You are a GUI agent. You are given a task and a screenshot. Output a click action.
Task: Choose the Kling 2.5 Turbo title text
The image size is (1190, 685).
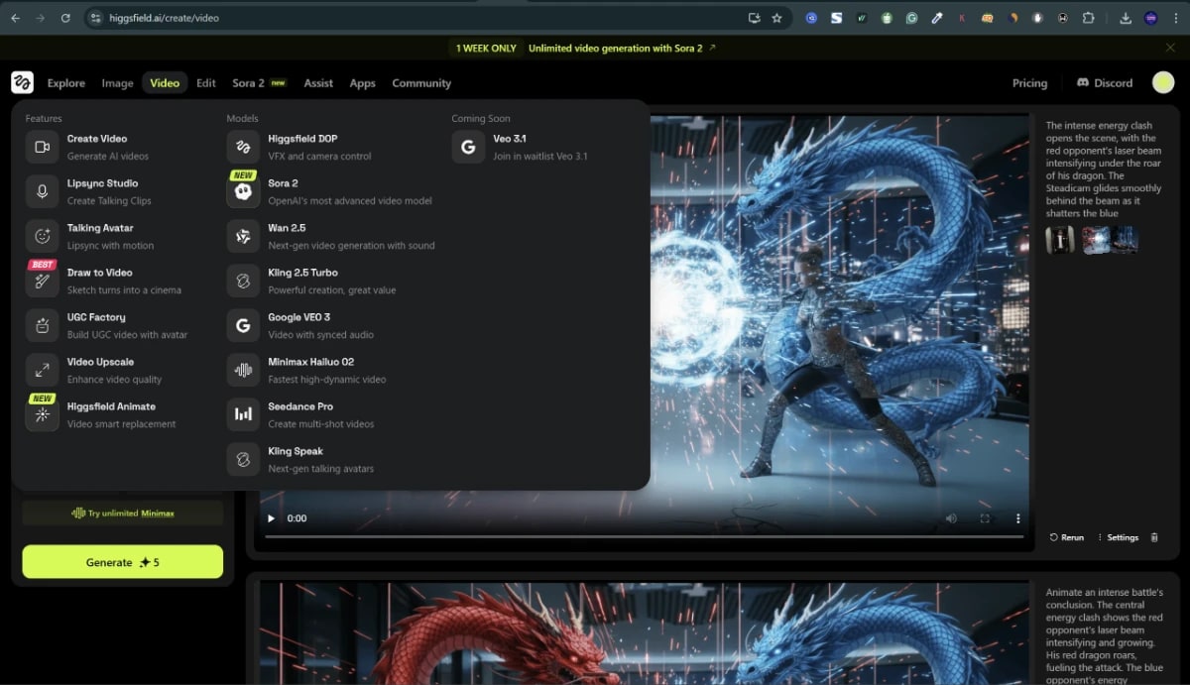pos(302,273)
